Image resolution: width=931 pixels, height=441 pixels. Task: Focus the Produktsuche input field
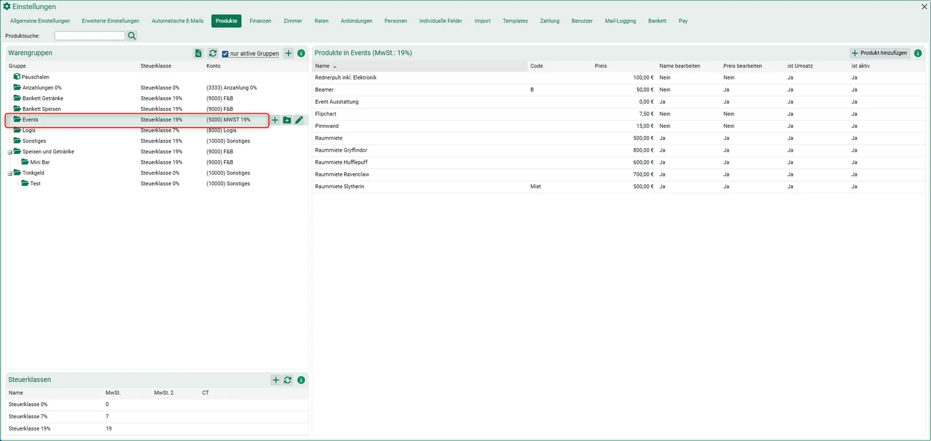click(x=90, y=36)
